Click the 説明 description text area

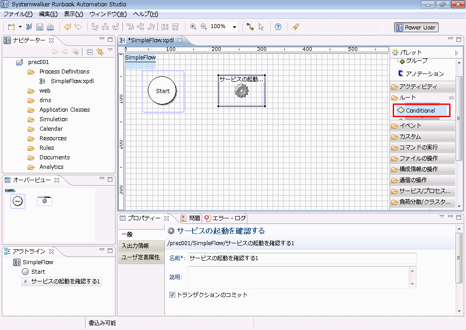299,277
